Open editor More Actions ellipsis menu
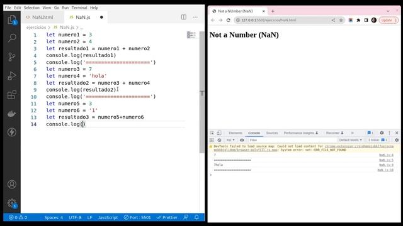Screen dimensions: 403x226 coord(195,17)
